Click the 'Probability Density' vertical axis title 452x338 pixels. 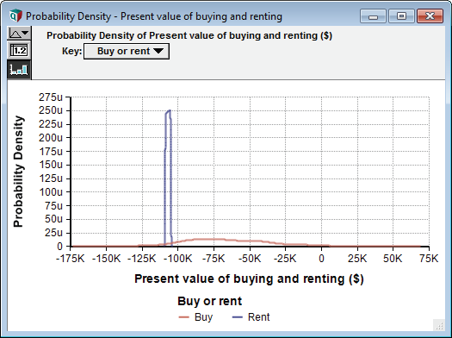pyautogui.click(x=18, y=172)
